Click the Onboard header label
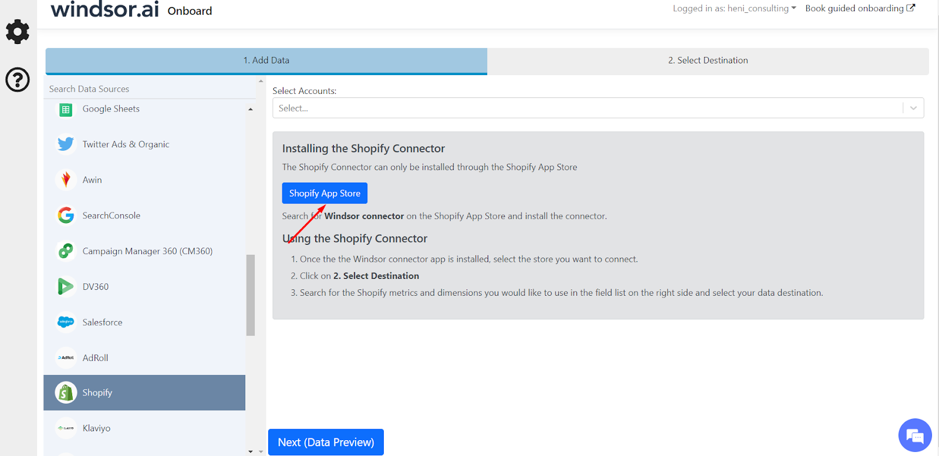Viewport: 939px width, 456px height. 190,11
